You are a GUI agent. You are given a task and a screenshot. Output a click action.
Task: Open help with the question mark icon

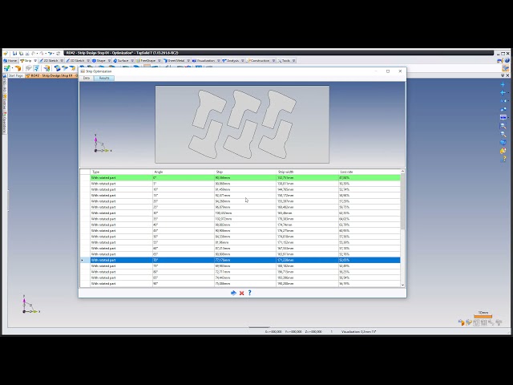[x=249, y=293]
